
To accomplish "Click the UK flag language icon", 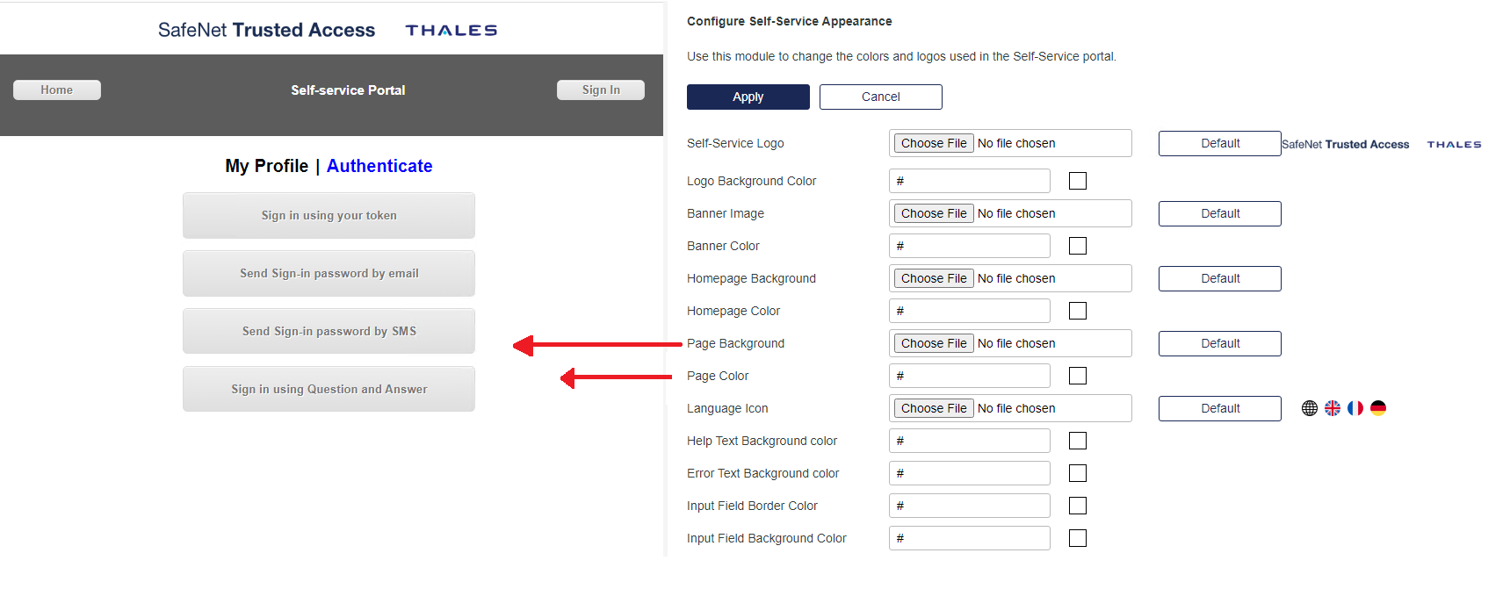I will [1333, 408].
